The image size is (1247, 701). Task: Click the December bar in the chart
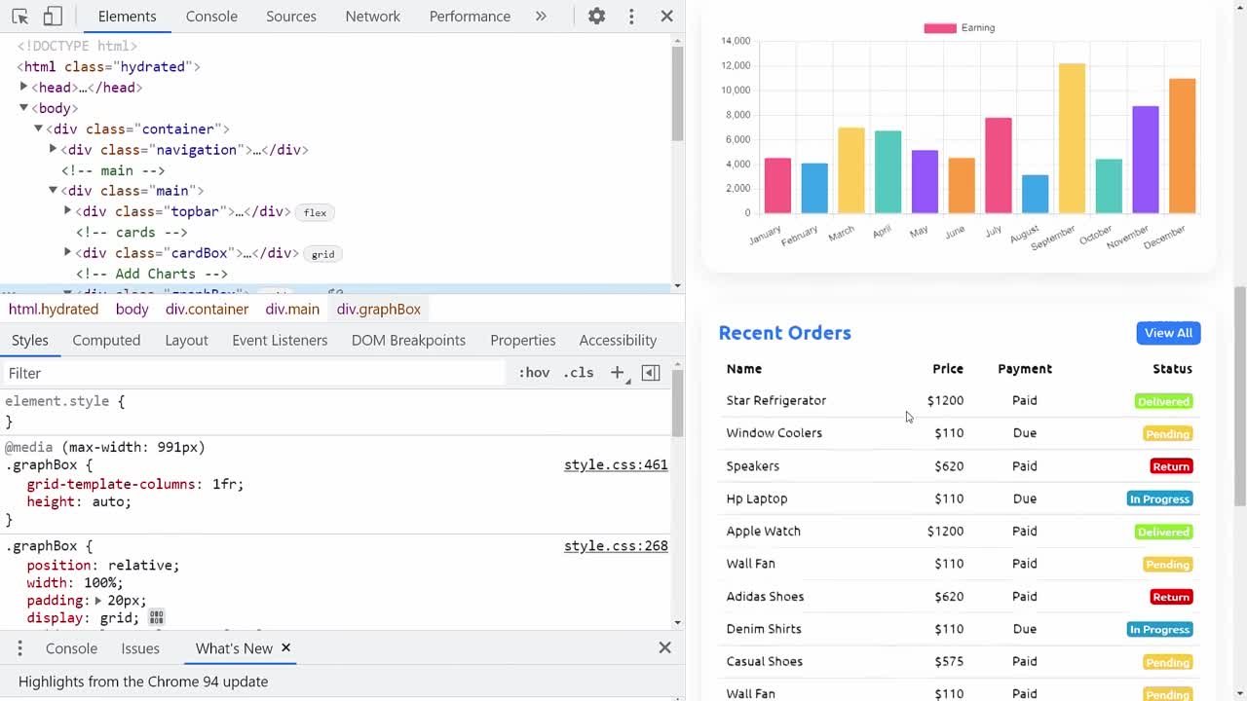tap(1182, 146)
